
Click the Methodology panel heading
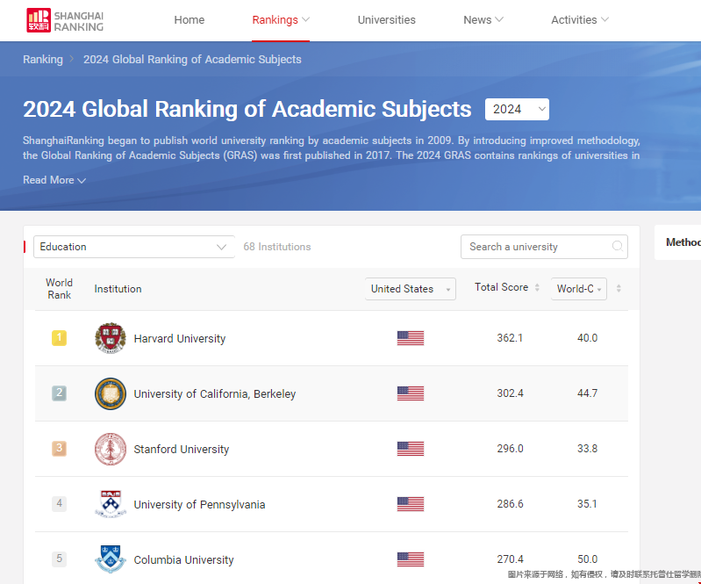pyautogui.click(x=683, y=242)
